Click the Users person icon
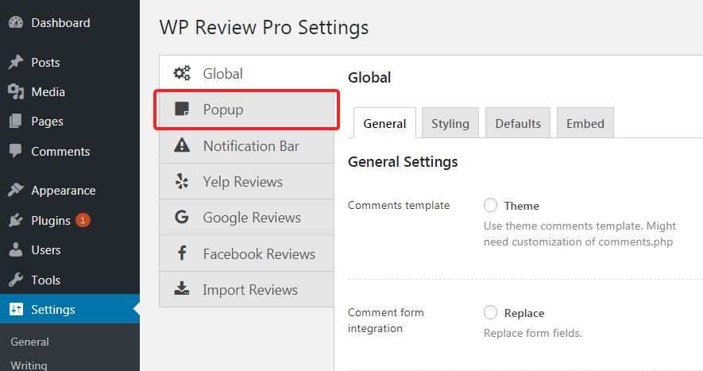 16,249
